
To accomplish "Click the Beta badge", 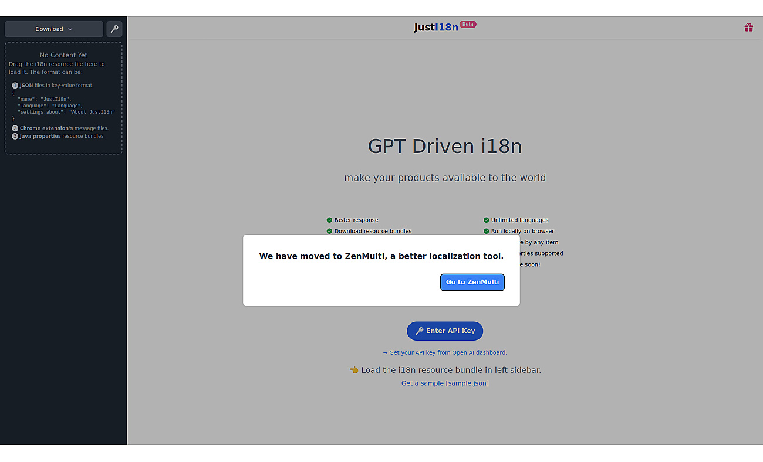I will click(x=468, y=24).
